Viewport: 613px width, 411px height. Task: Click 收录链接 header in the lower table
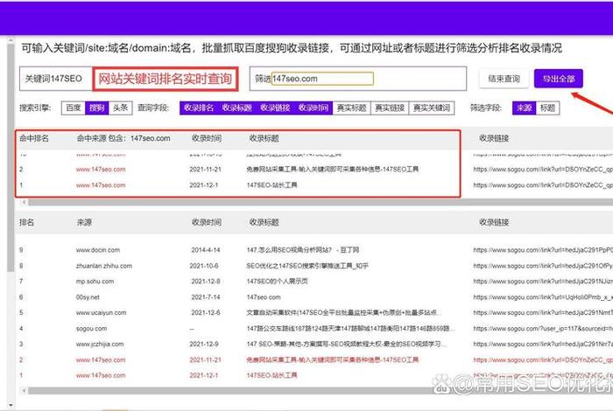[494, 222]
